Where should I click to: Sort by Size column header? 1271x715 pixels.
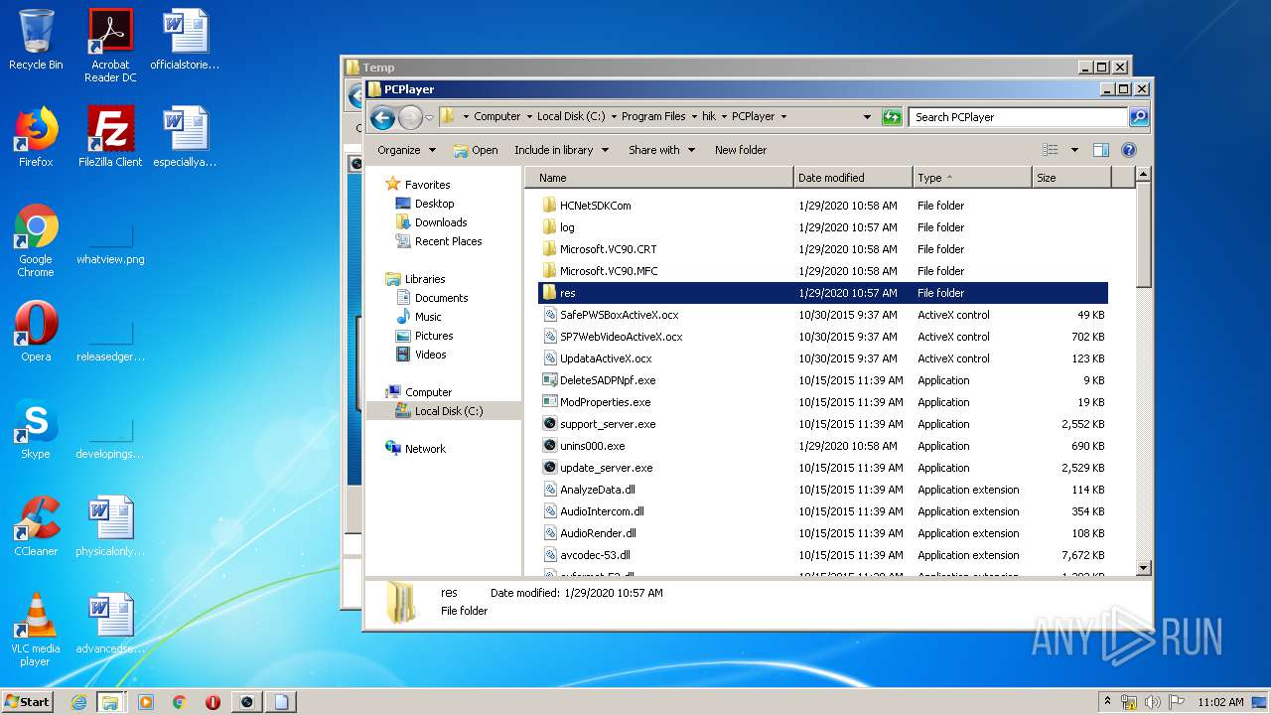(x=1071, y=178)
